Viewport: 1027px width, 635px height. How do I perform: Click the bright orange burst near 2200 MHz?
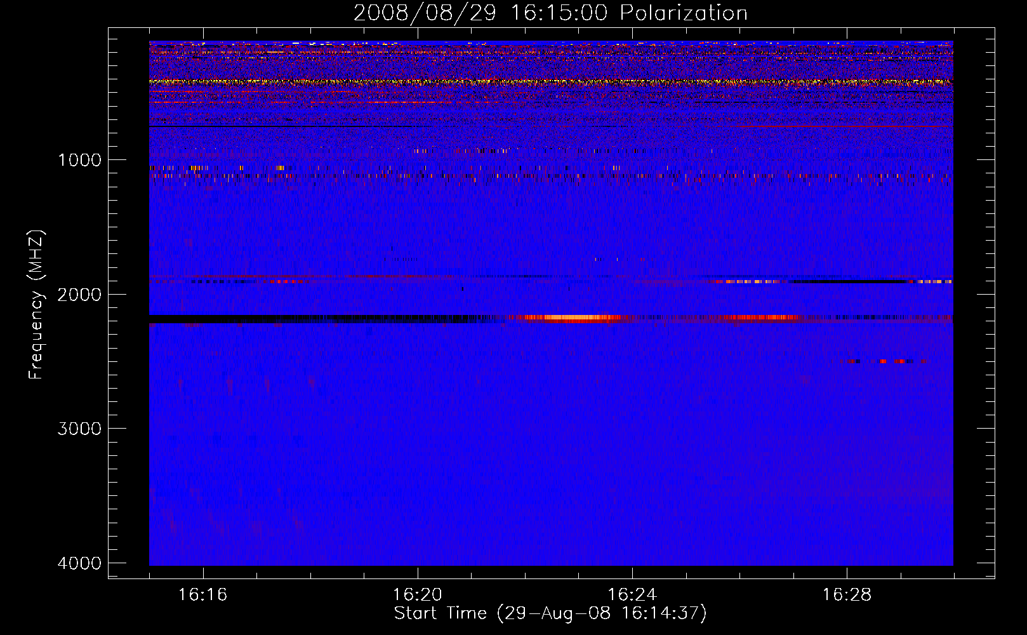pos(568,318)
